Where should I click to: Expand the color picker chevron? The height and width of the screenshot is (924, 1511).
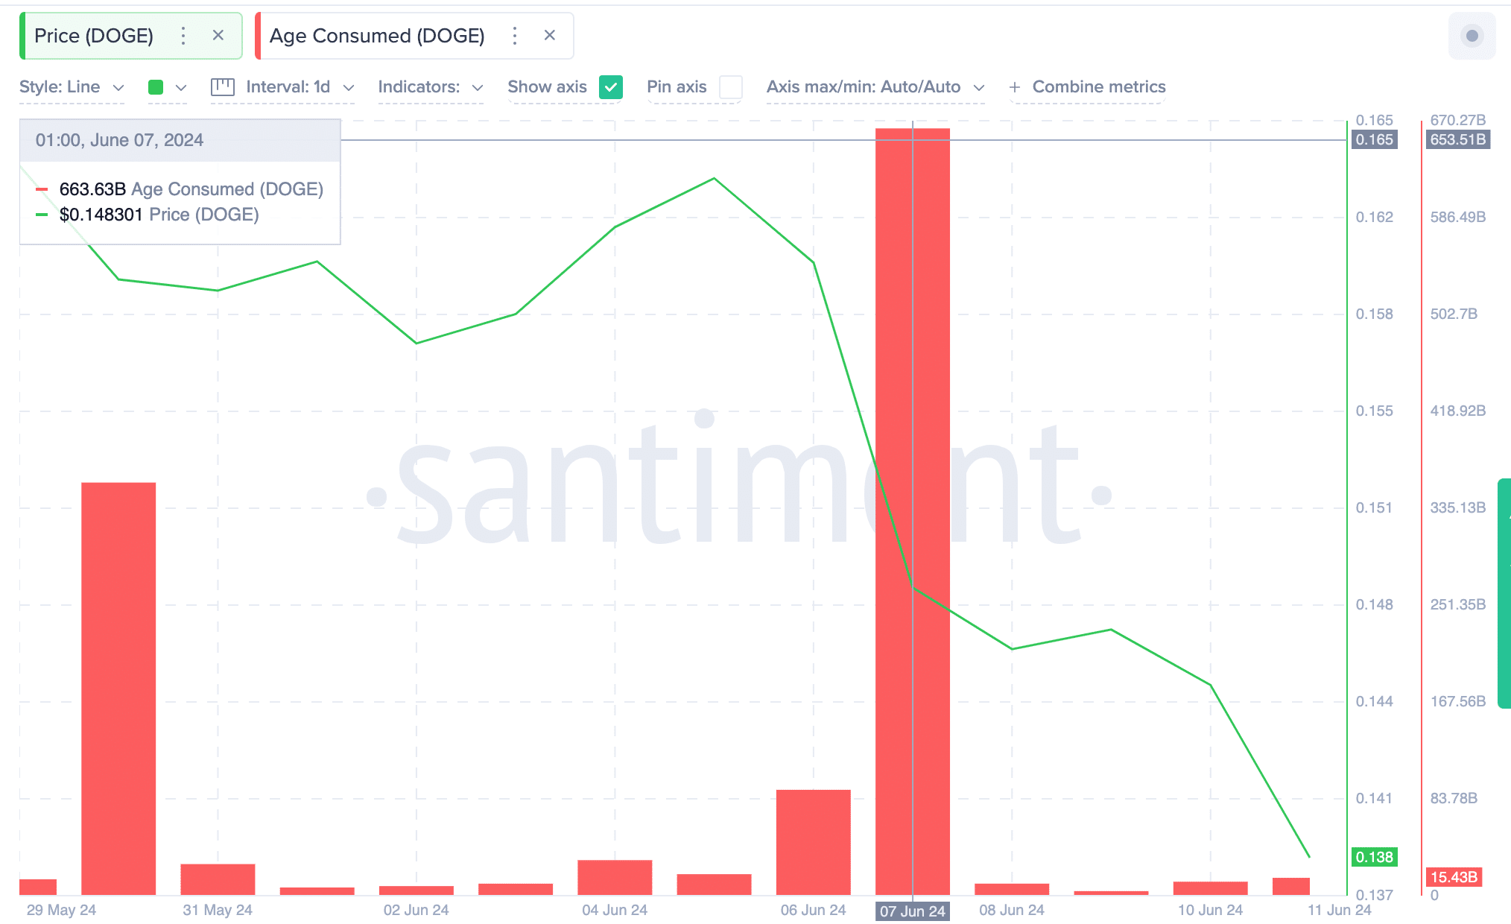(181, 88)
